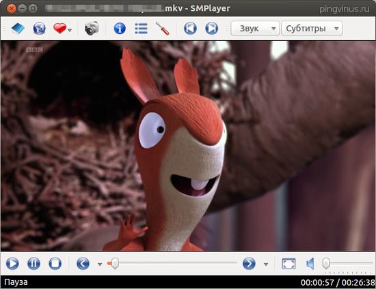
Task: Open the Субтитры subtitles dropdown
Action: 312,29
